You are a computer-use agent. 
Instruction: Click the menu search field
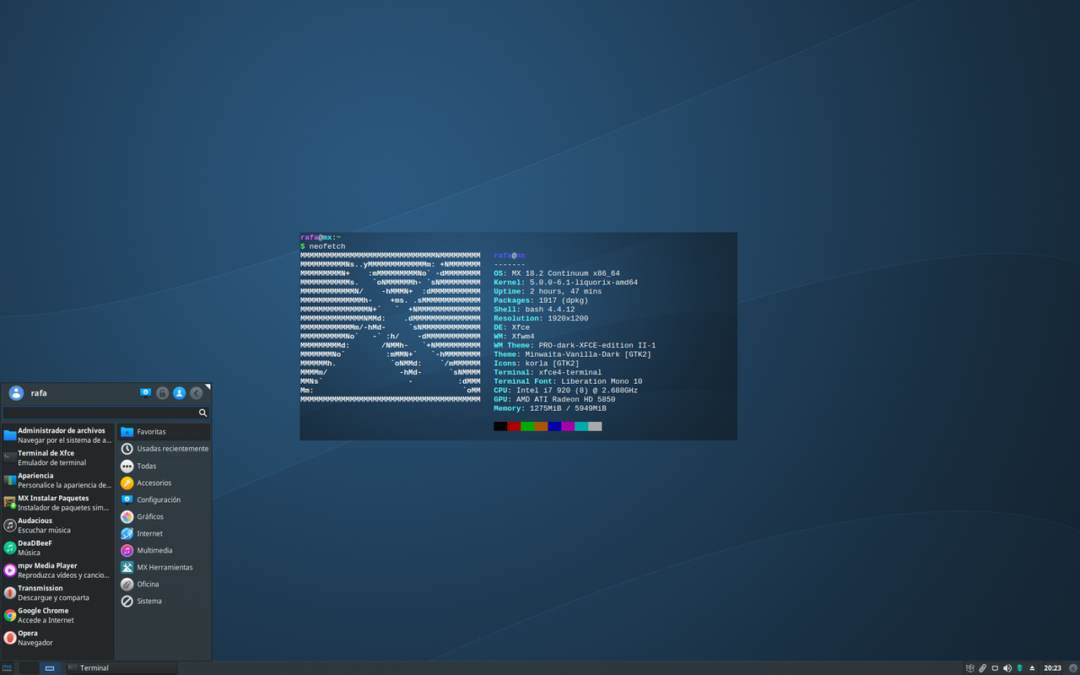click(105, 413)
